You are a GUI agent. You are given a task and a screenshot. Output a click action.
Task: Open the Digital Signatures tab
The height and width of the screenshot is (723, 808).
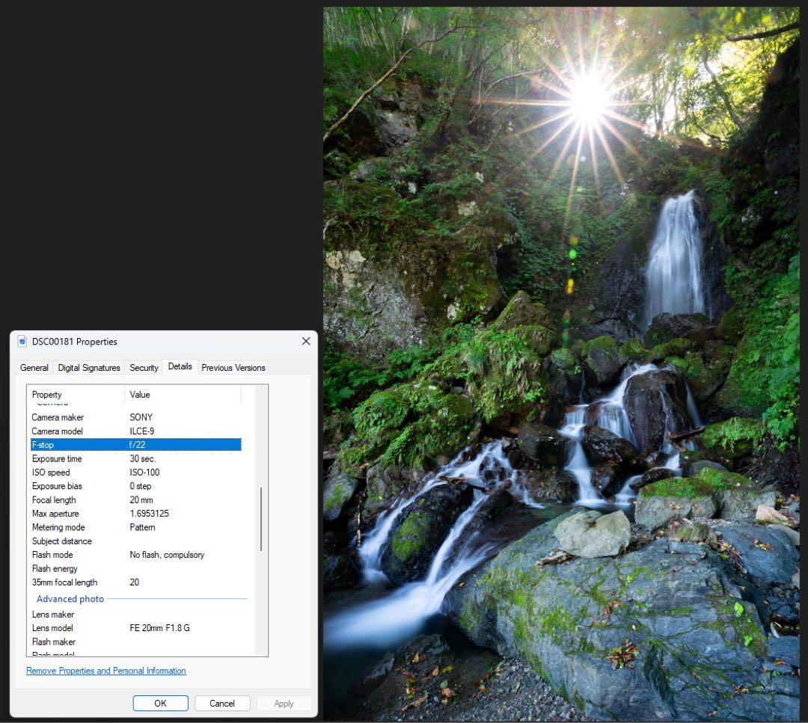click(89, 368)
